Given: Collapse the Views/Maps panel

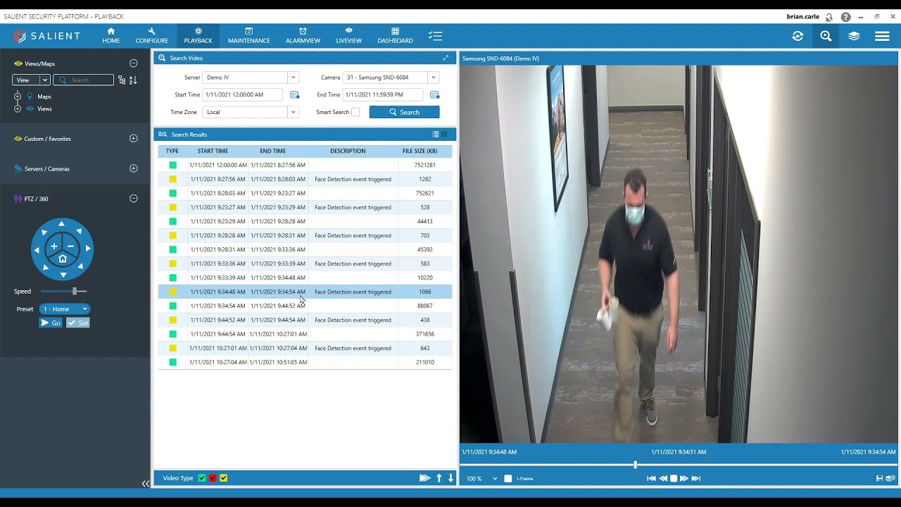Looking at the screenshot, I should tap(133, 63).
